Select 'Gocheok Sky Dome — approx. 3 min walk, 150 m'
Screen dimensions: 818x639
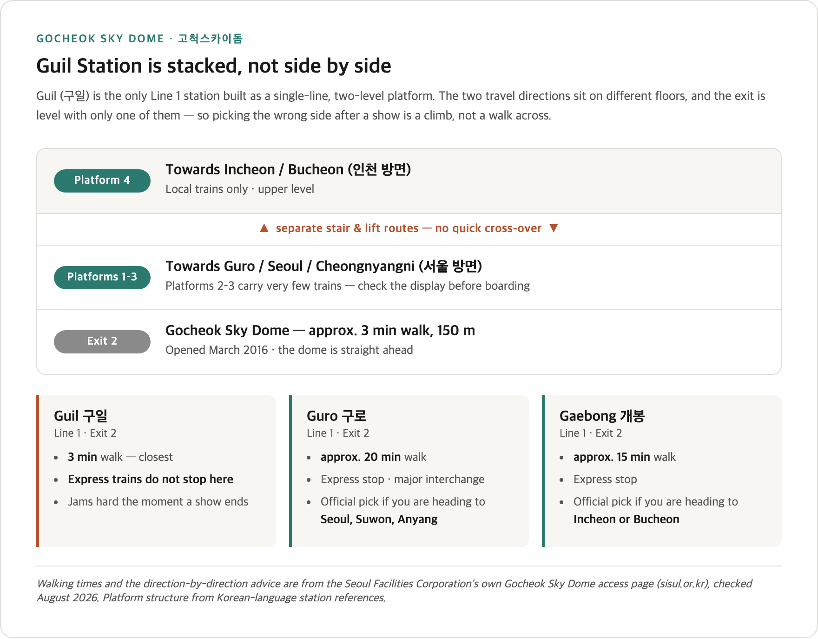tap(320, 331)
